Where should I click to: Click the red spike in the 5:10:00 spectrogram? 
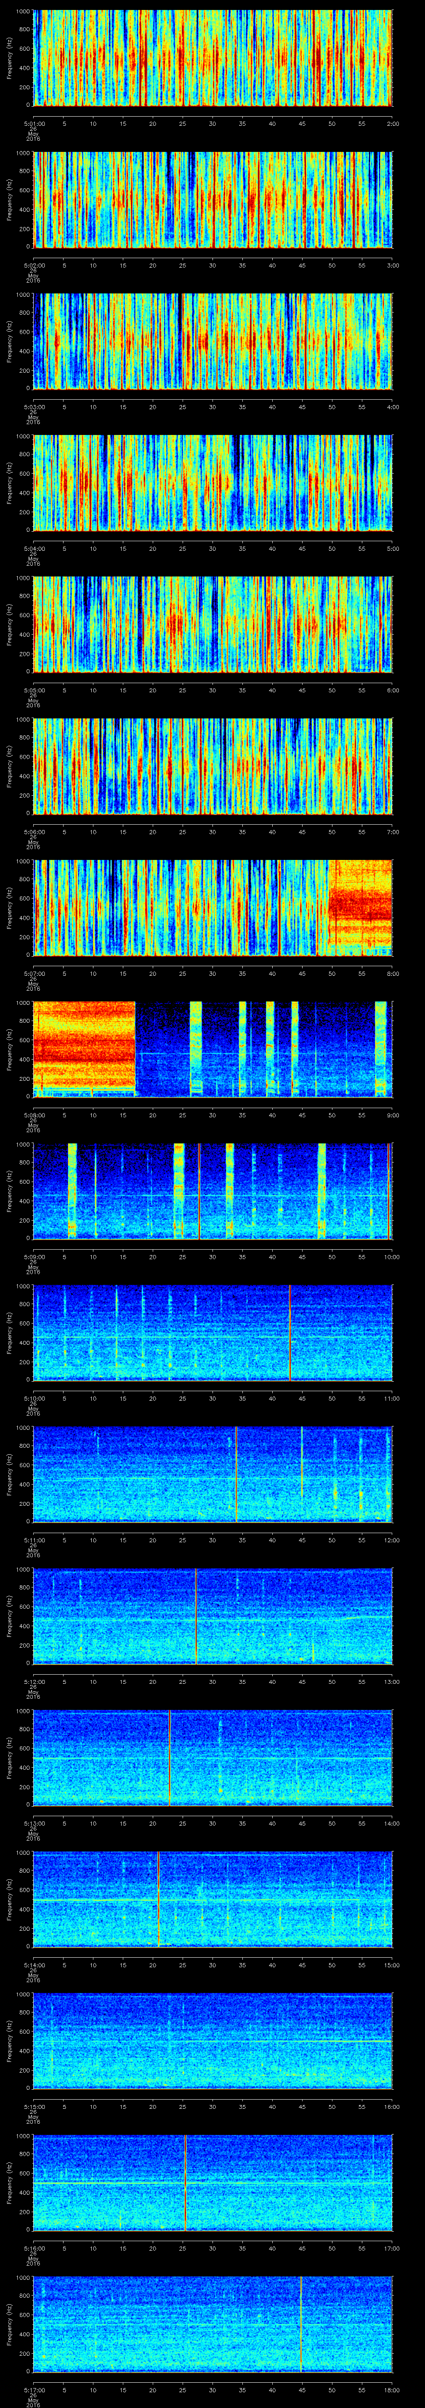tap(291, 1332)
